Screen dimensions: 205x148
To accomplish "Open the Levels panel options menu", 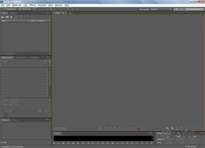I will [x=150, y=133].
